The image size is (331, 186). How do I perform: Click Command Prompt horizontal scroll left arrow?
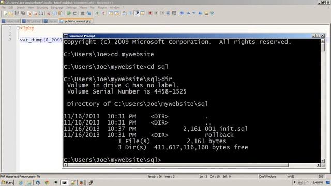66,165
